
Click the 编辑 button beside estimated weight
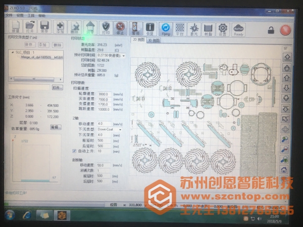tap(56, 127)
